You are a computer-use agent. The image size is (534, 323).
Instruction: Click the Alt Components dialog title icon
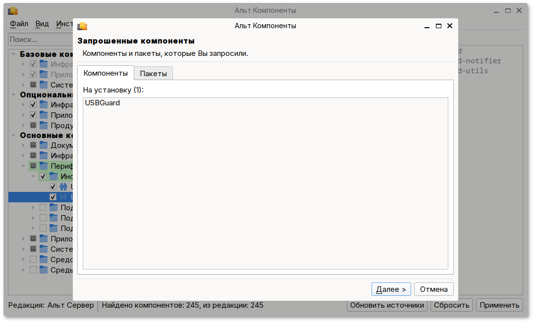(82, 26)
